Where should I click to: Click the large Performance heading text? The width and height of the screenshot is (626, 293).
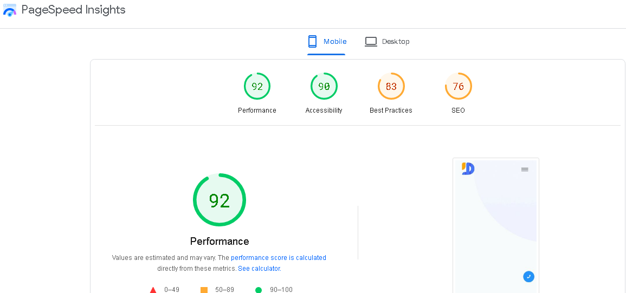pos(220,242)
